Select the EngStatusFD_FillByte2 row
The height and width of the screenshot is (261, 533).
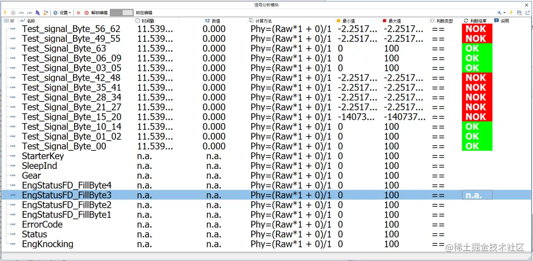(x=266, y=205)
